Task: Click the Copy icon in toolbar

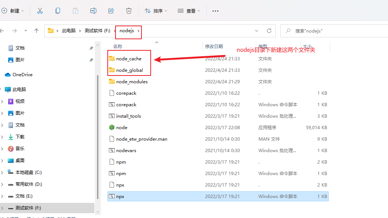Action: pos(58,11)
